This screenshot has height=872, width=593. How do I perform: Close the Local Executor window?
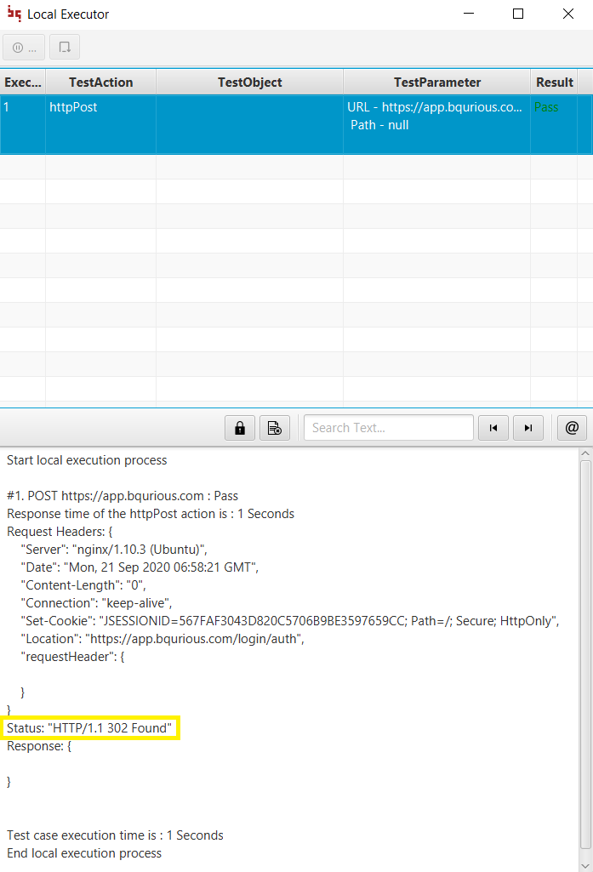[x=568, y=14]
